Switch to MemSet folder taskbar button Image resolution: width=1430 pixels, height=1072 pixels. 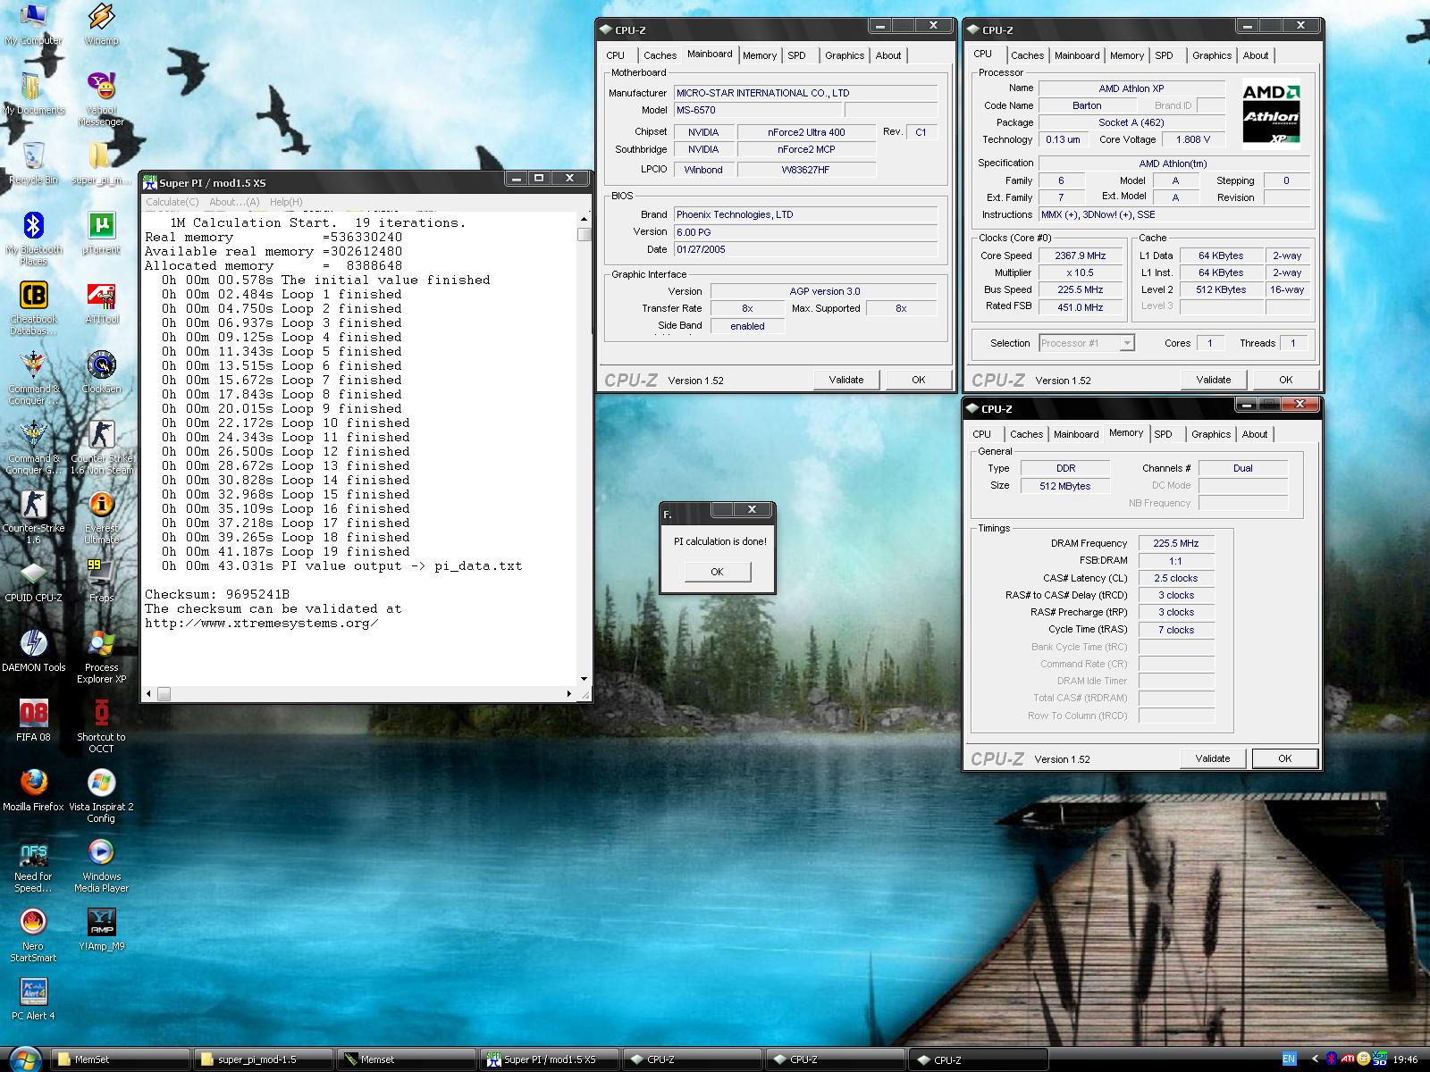120,1059
